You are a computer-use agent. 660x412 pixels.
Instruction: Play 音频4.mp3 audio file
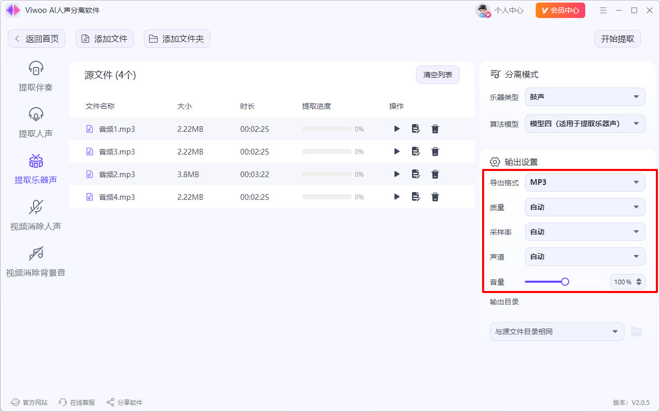(x=397, y=197)
